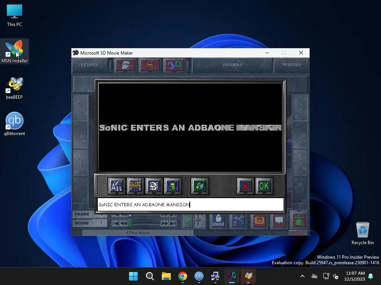
Task: Click the FRAME label
Action: click(82, 214)
